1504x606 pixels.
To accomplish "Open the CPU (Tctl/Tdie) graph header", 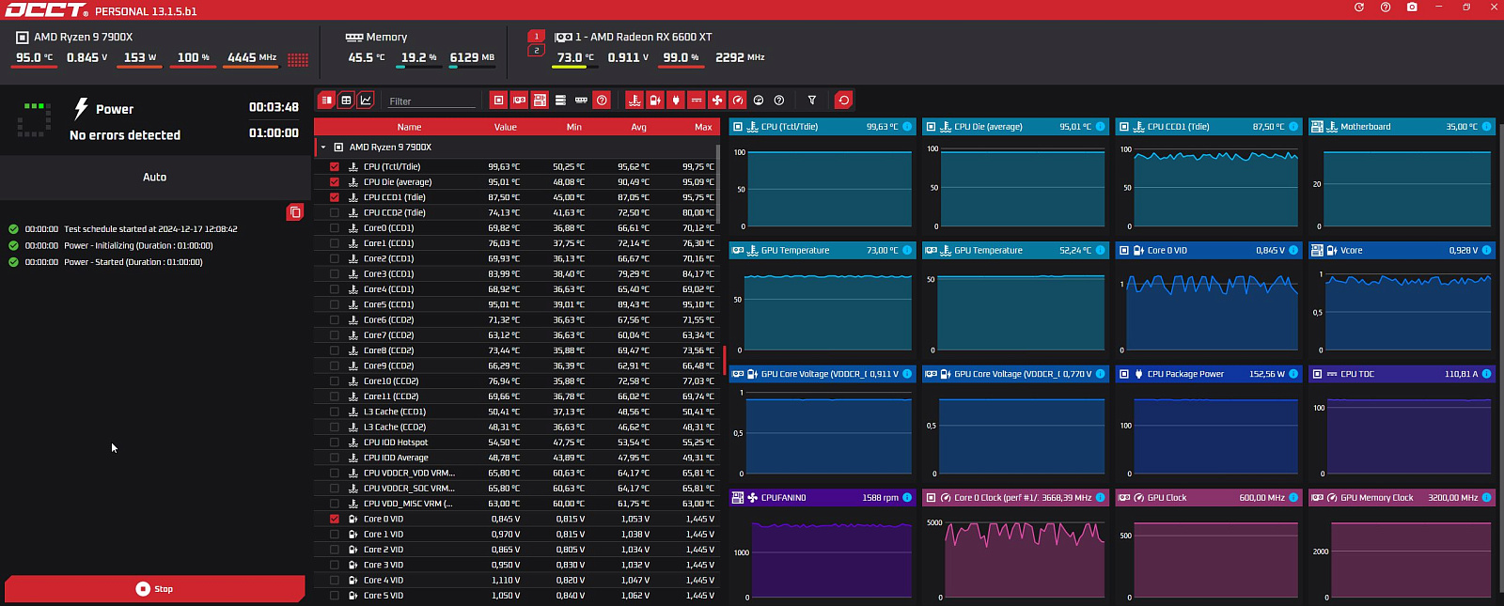I will click(x=822, y=126).
